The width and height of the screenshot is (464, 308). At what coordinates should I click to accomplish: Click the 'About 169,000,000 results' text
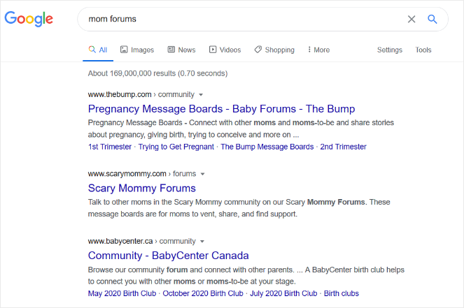coord(157,73)
